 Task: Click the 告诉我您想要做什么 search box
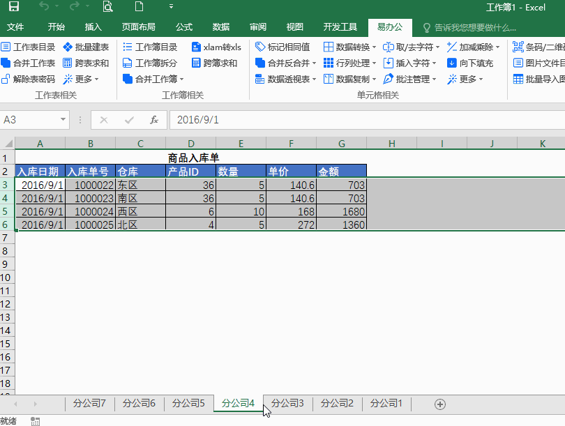(469, 28)
